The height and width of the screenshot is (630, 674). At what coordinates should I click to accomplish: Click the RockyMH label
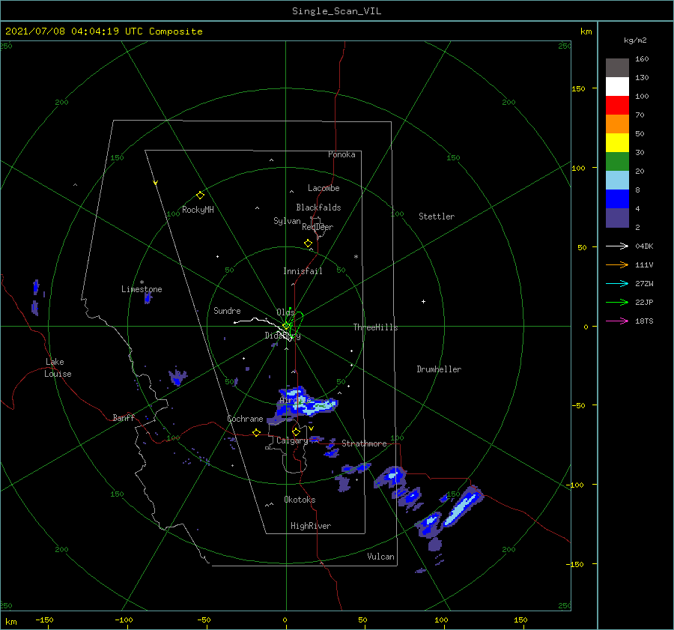198,210
